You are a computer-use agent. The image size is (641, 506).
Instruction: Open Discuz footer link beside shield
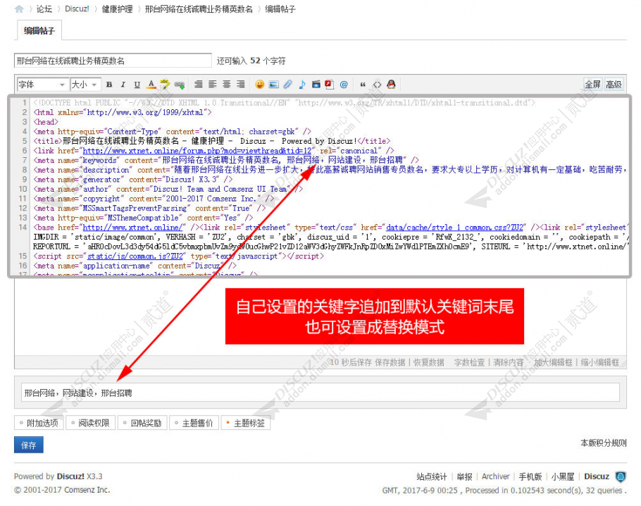(597, 476)
